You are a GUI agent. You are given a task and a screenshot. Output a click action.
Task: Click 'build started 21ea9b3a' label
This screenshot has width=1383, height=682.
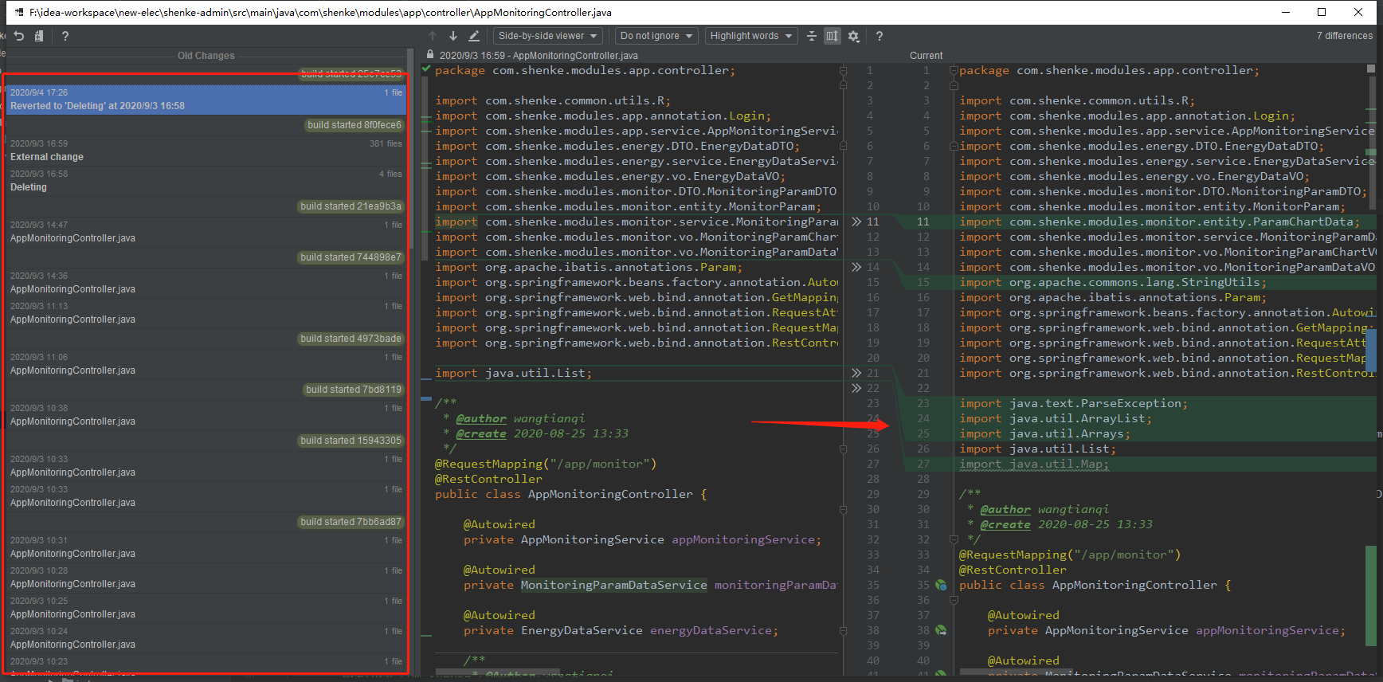pyautogui.click(x=351, y=206)
